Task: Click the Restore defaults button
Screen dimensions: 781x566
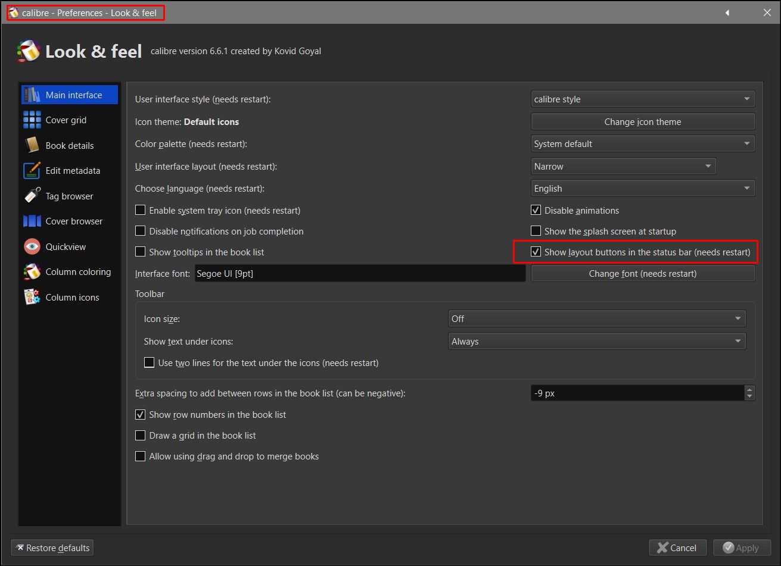Action: 52,548
